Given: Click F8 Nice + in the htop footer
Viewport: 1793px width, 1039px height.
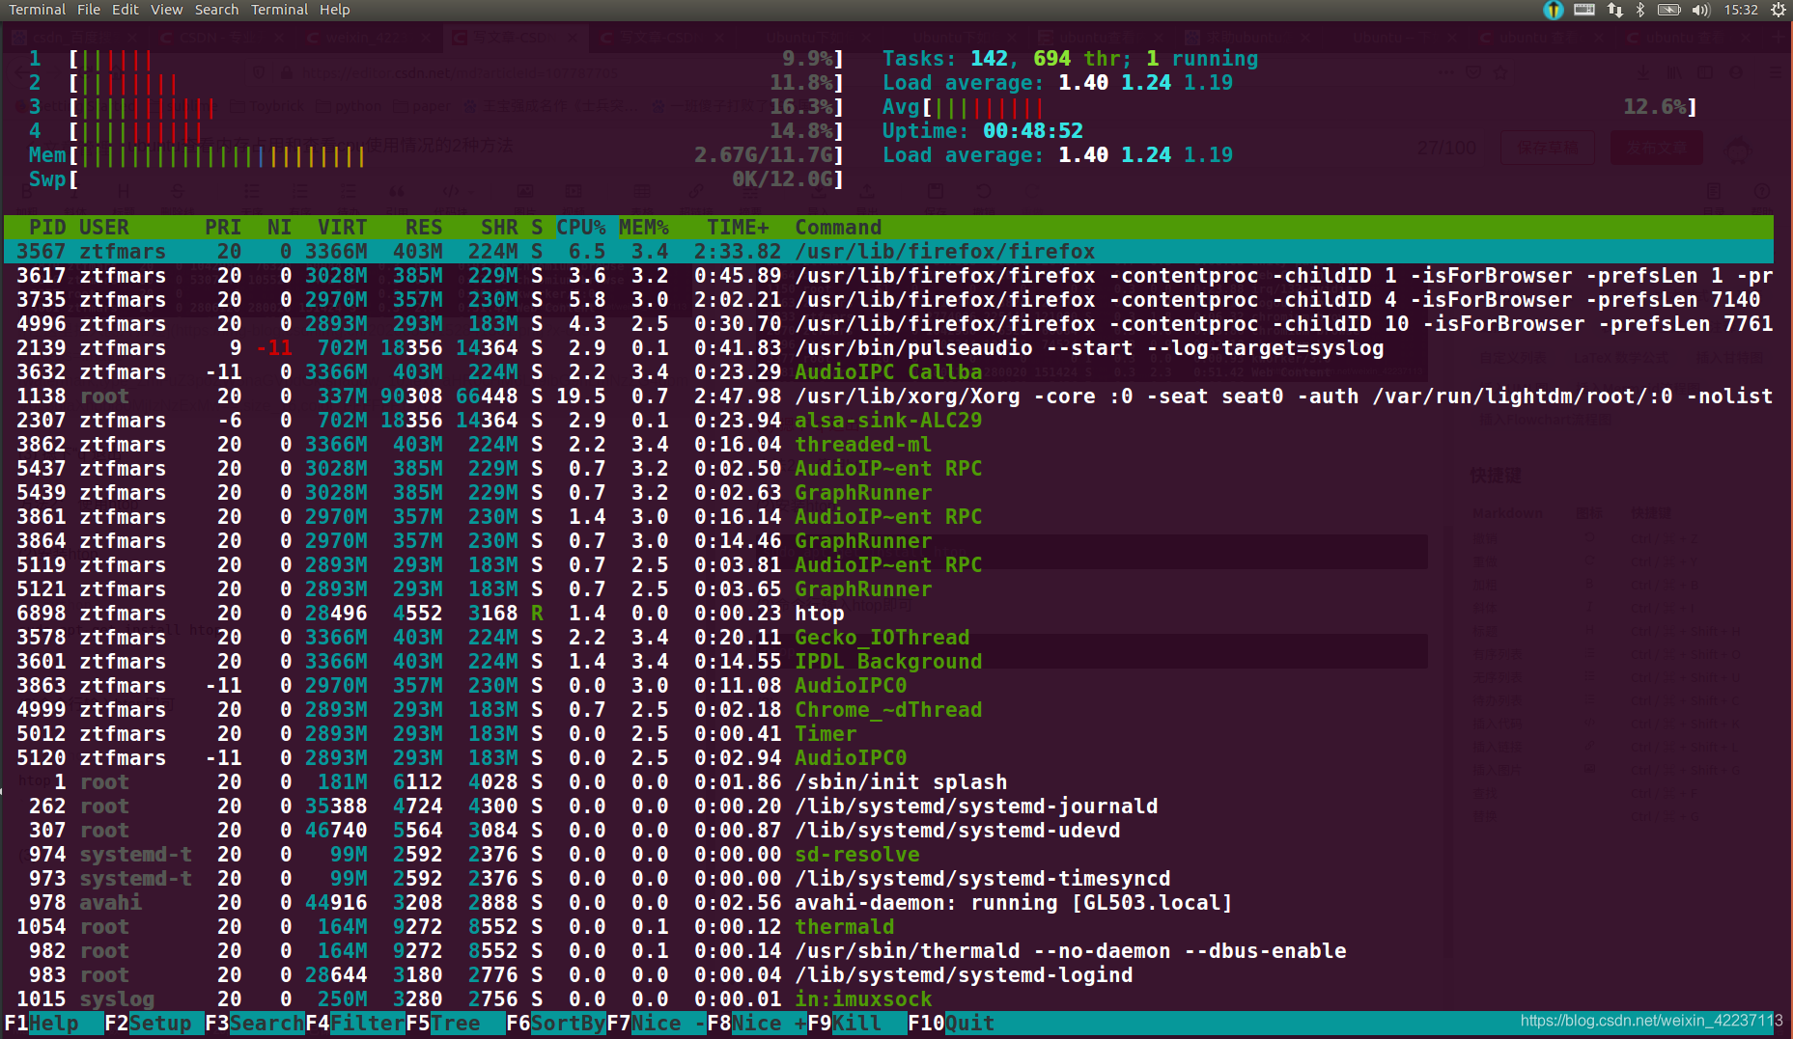Looking at the screenshot, I should pos(756,1024).
